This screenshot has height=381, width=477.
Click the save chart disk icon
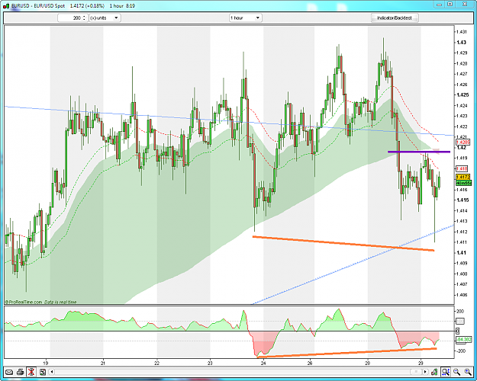[42, 372]
